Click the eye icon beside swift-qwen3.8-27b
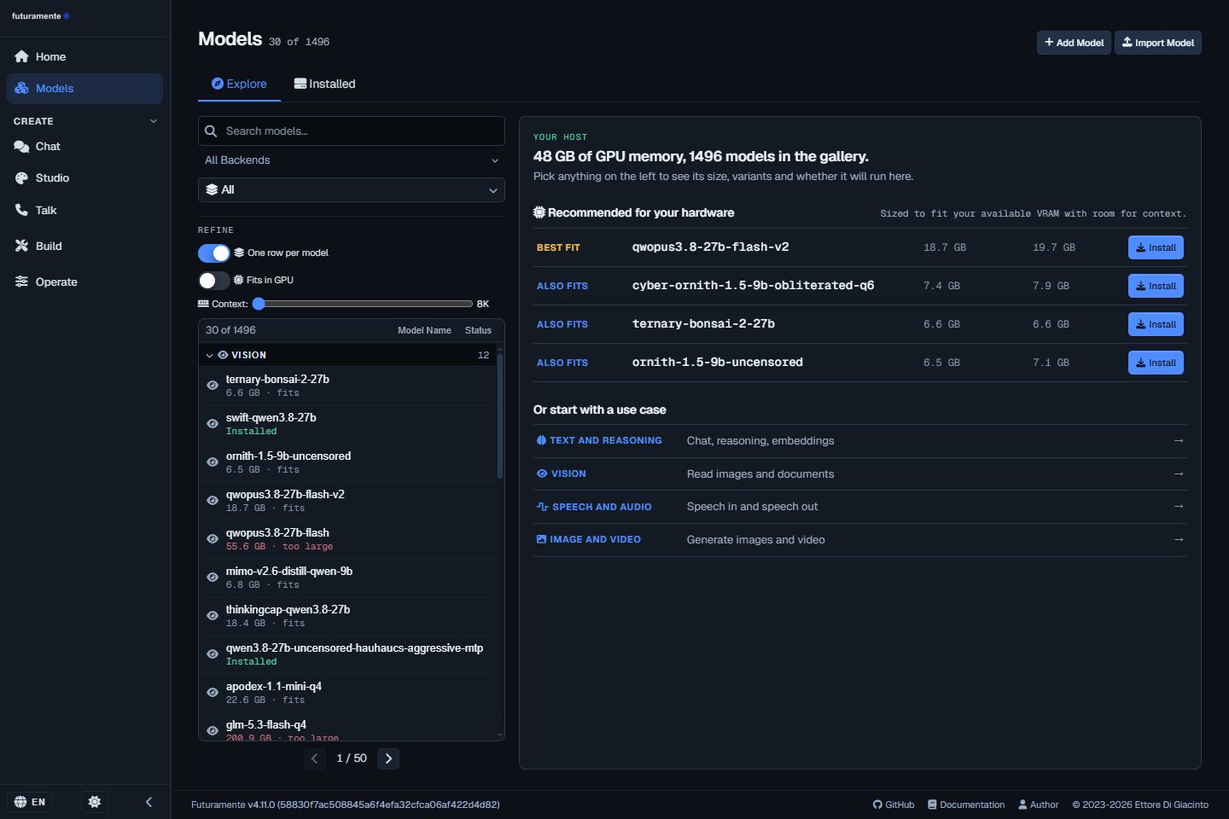Image resolution: width=1229 pixels, height=819 pixels. point(213,424)
